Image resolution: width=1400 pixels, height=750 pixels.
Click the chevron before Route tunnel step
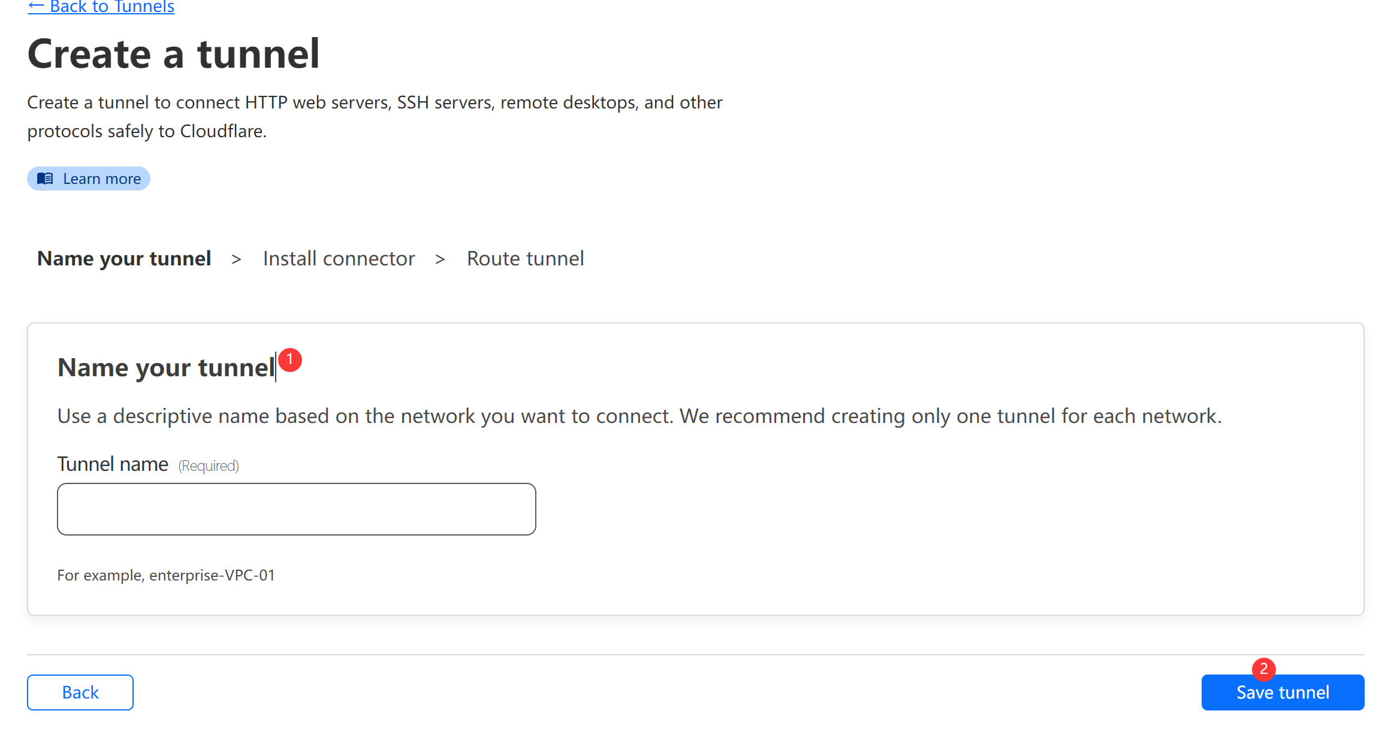pos(440,259)
